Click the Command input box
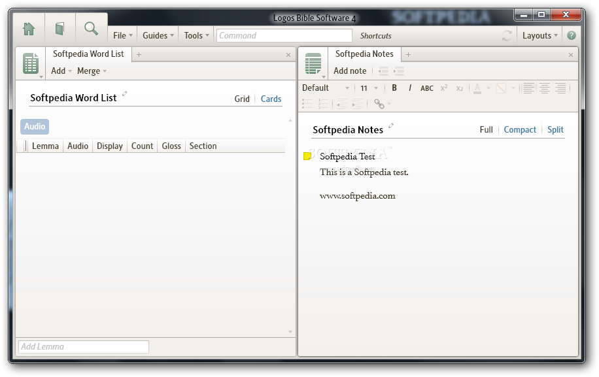This screenshot has width=599, height=377. point(284,35)
